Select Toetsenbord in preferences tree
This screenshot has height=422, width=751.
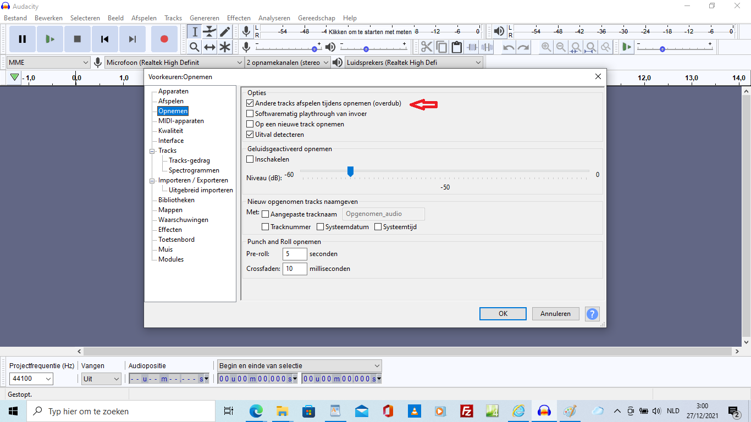(x=176, y=240)
